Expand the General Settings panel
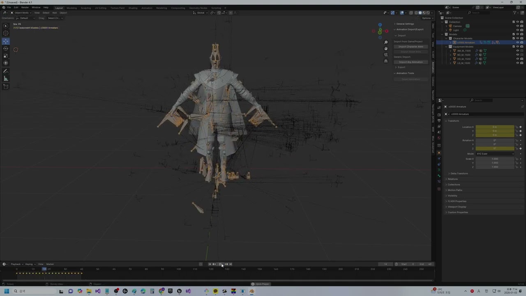 404,24
